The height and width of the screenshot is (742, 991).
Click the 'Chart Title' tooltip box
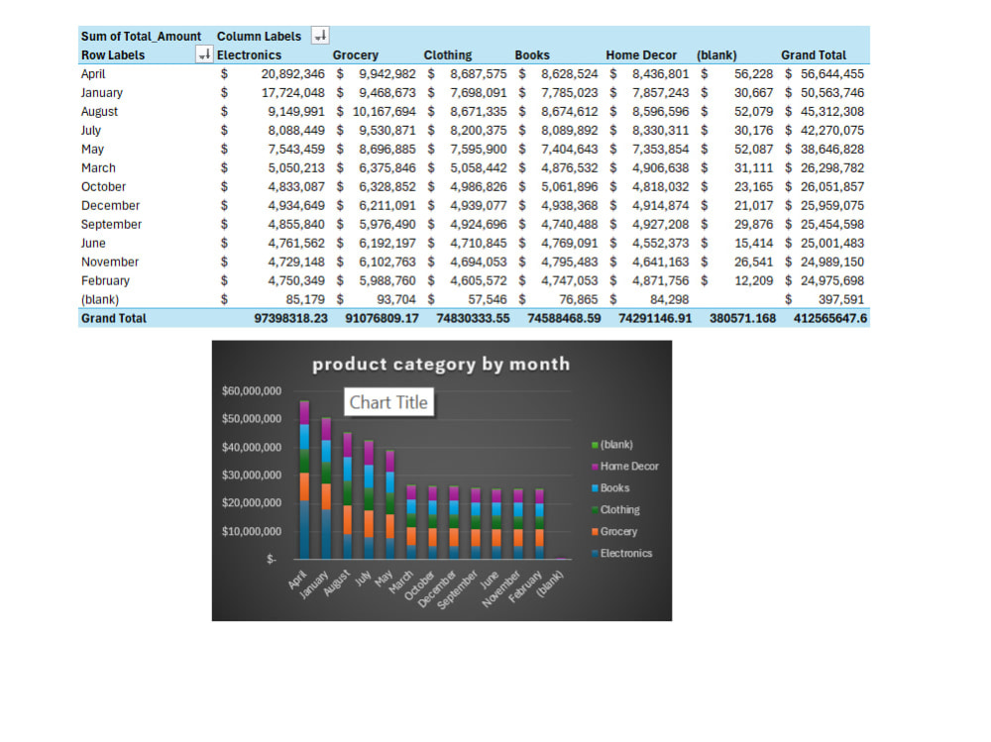pos(388,402)
